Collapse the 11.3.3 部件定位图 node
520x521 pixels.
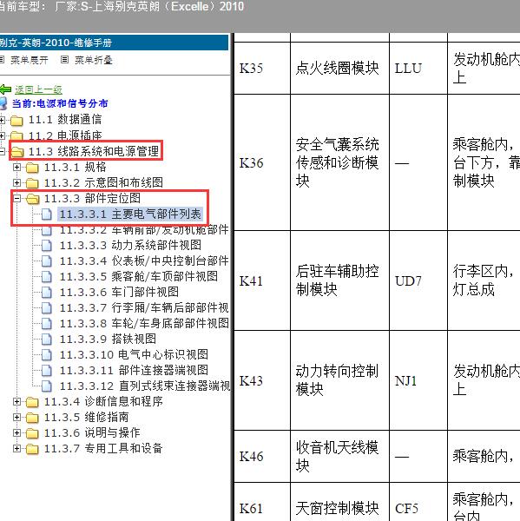pyautogui.click(x=16, y=198)
